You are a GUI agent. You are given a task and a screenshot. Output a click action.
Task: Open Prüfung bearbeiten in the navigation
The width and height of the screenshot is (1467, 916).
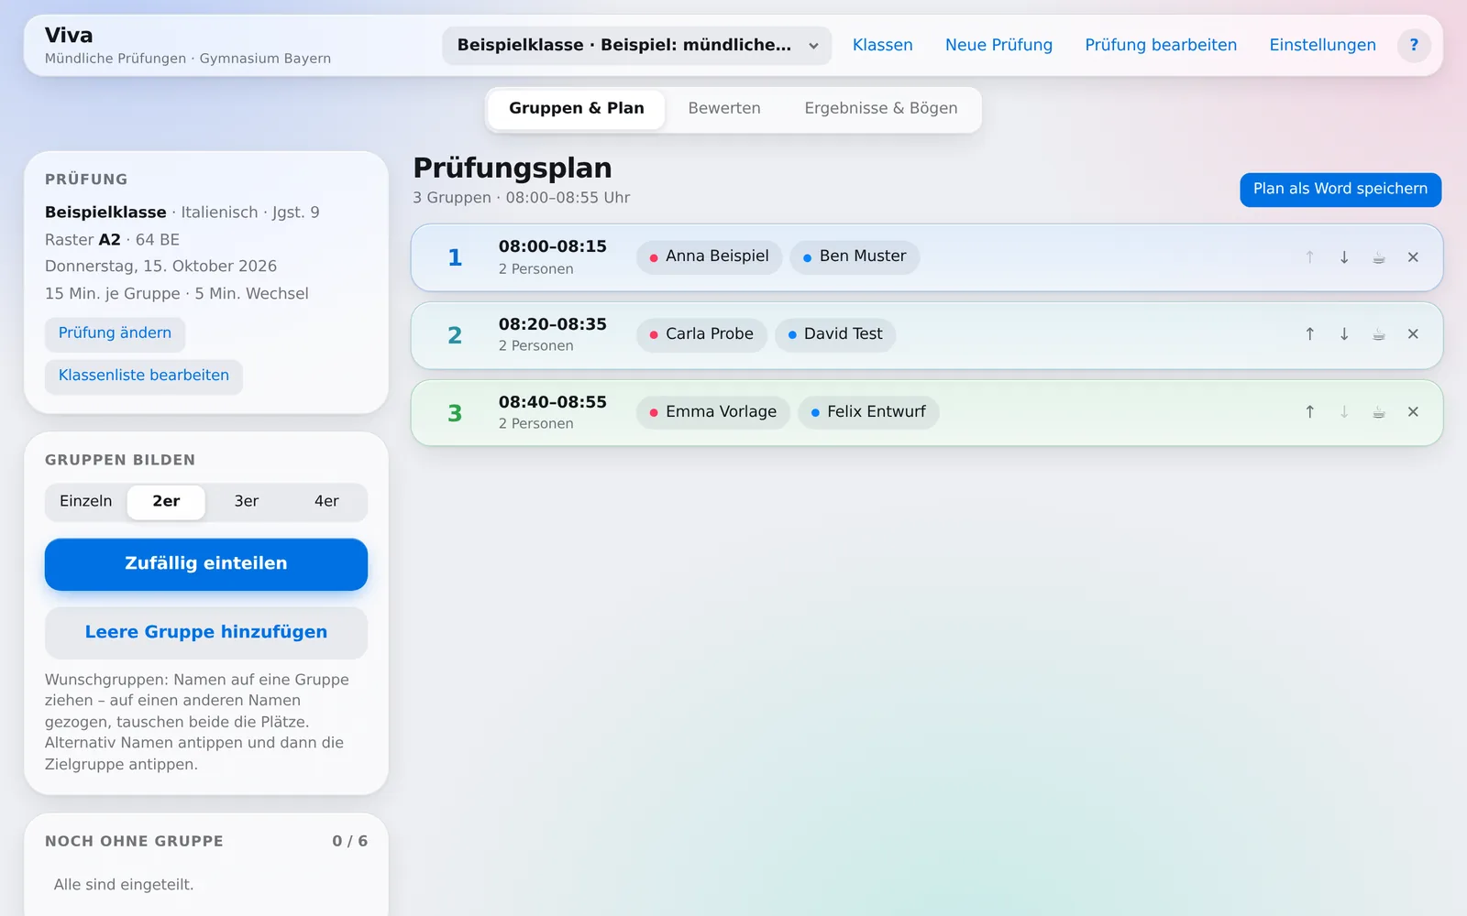point(1161,45)
